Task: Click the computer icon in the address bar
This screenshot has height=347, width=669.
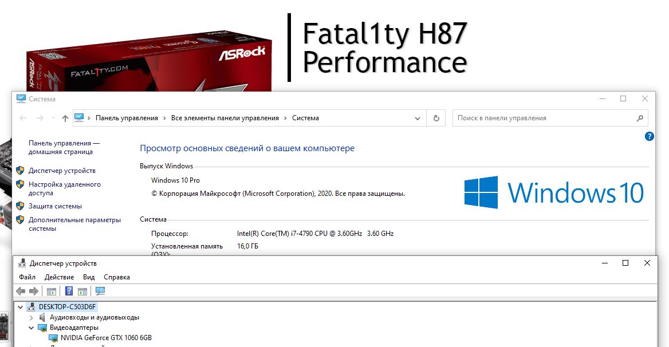Action: coord(79,117)
